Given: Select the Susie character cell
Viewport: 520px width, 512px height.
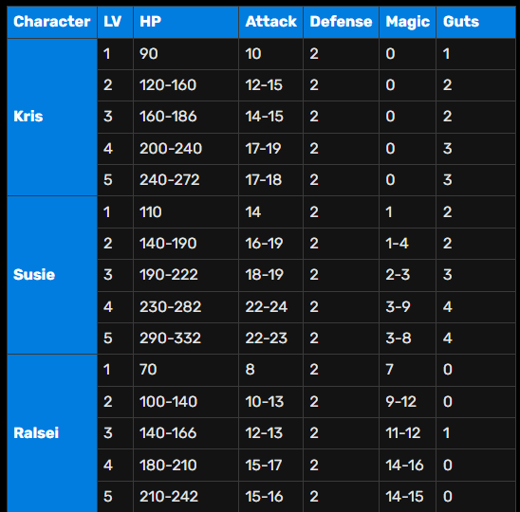Looking at the screenshot, I should pos(52,275).
